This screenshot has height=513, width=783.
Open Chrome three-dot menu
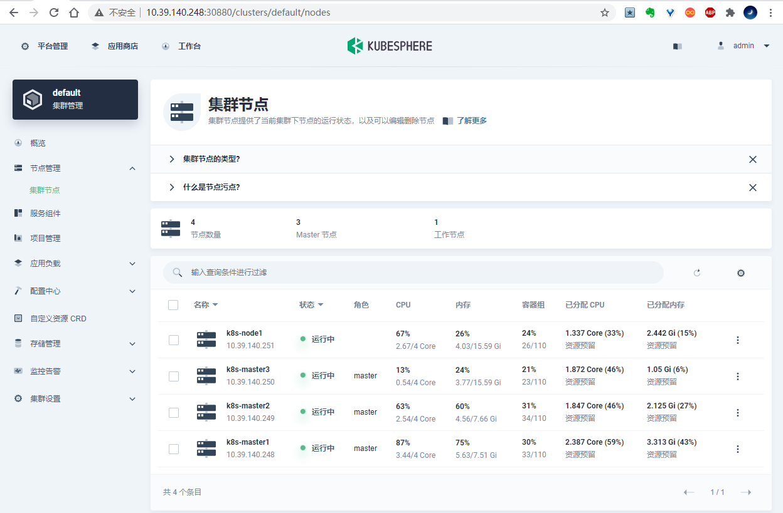coord(770,13)
